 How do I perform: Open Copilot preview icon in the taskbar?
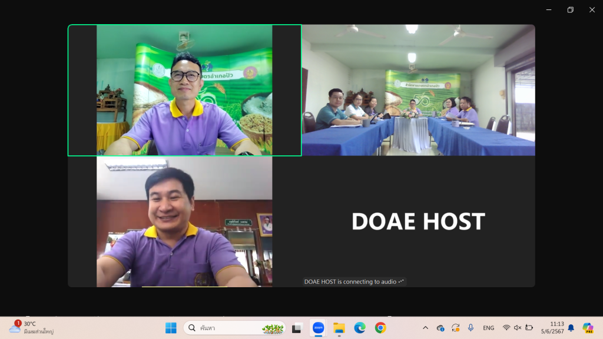coord(587,328)
